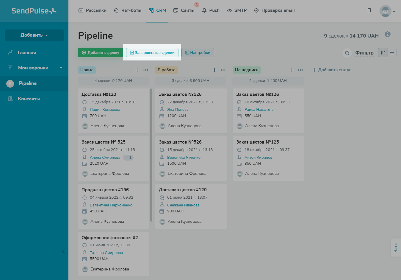Click the На подпись status label
The image size is (401, 280).
pos(247,70)
